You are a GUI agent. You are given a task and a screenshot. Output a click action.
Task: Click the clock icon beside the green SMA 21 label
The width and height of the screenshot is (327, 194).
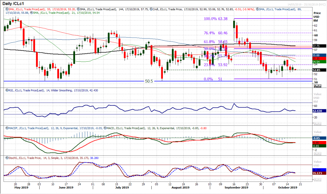pos(32,14)
